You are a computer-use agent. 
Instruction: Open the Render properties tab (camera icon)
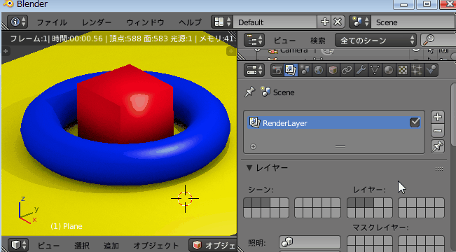(277, 70)
